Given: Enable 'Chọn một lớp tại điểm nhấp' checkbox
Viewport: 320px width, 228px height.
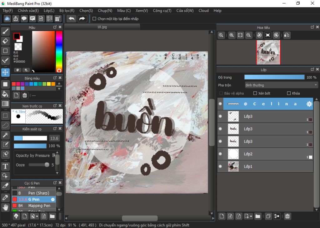Looking at the screenshot, I should [94, 19].
